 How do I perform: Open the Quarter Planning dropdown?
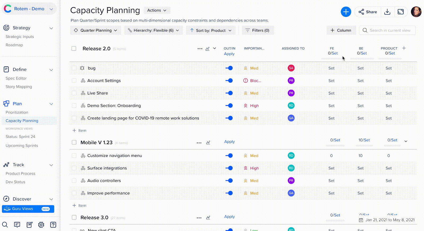(x=96, y=30)
